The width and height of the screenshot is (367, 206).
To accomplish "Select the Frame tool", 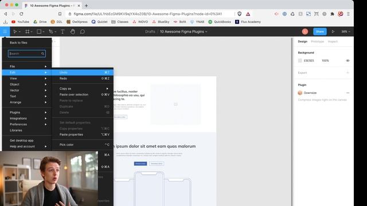I will [27, 31].
